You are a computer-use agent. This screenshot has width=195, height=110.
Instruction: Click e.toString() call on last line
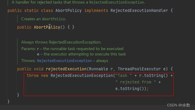click(131, 89)
